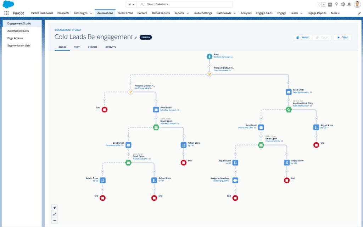Open the Pardot Settings tab
The width and height of the screenshot is (363, 227).
(x=203, y=13)
